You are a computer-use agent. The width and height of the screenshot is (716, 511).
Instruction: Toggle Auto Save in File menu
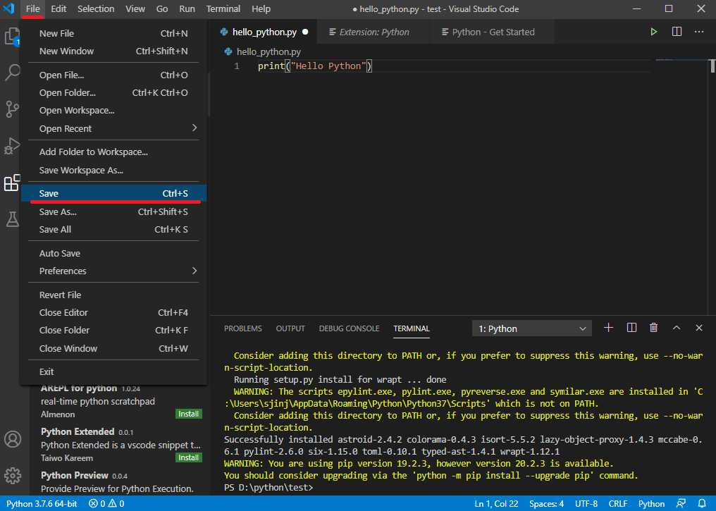coord(113,253)
